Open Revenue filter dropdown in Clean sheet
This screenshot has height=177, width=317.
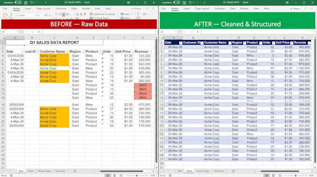(310, 43)
